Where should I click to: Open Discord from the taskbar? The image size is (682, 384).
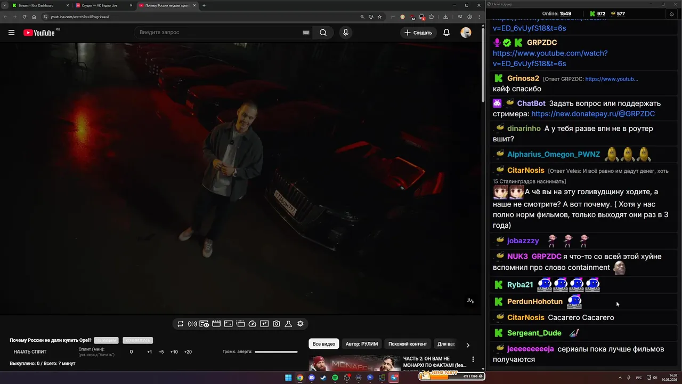click(312, 378)
